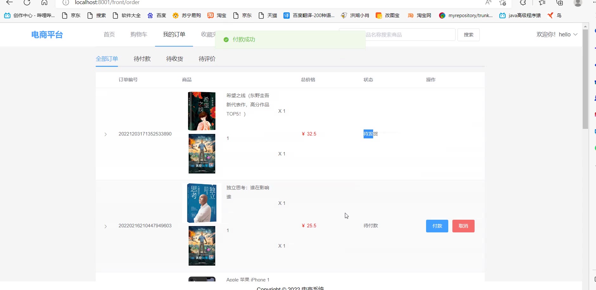Open the java高级程序猿 bookmark
596x290 pixels.
point(520,16)
